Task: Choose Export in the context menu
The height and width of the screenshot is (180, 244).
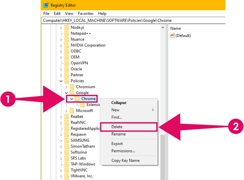Action: pyautogui.click(x=129, y=144)
